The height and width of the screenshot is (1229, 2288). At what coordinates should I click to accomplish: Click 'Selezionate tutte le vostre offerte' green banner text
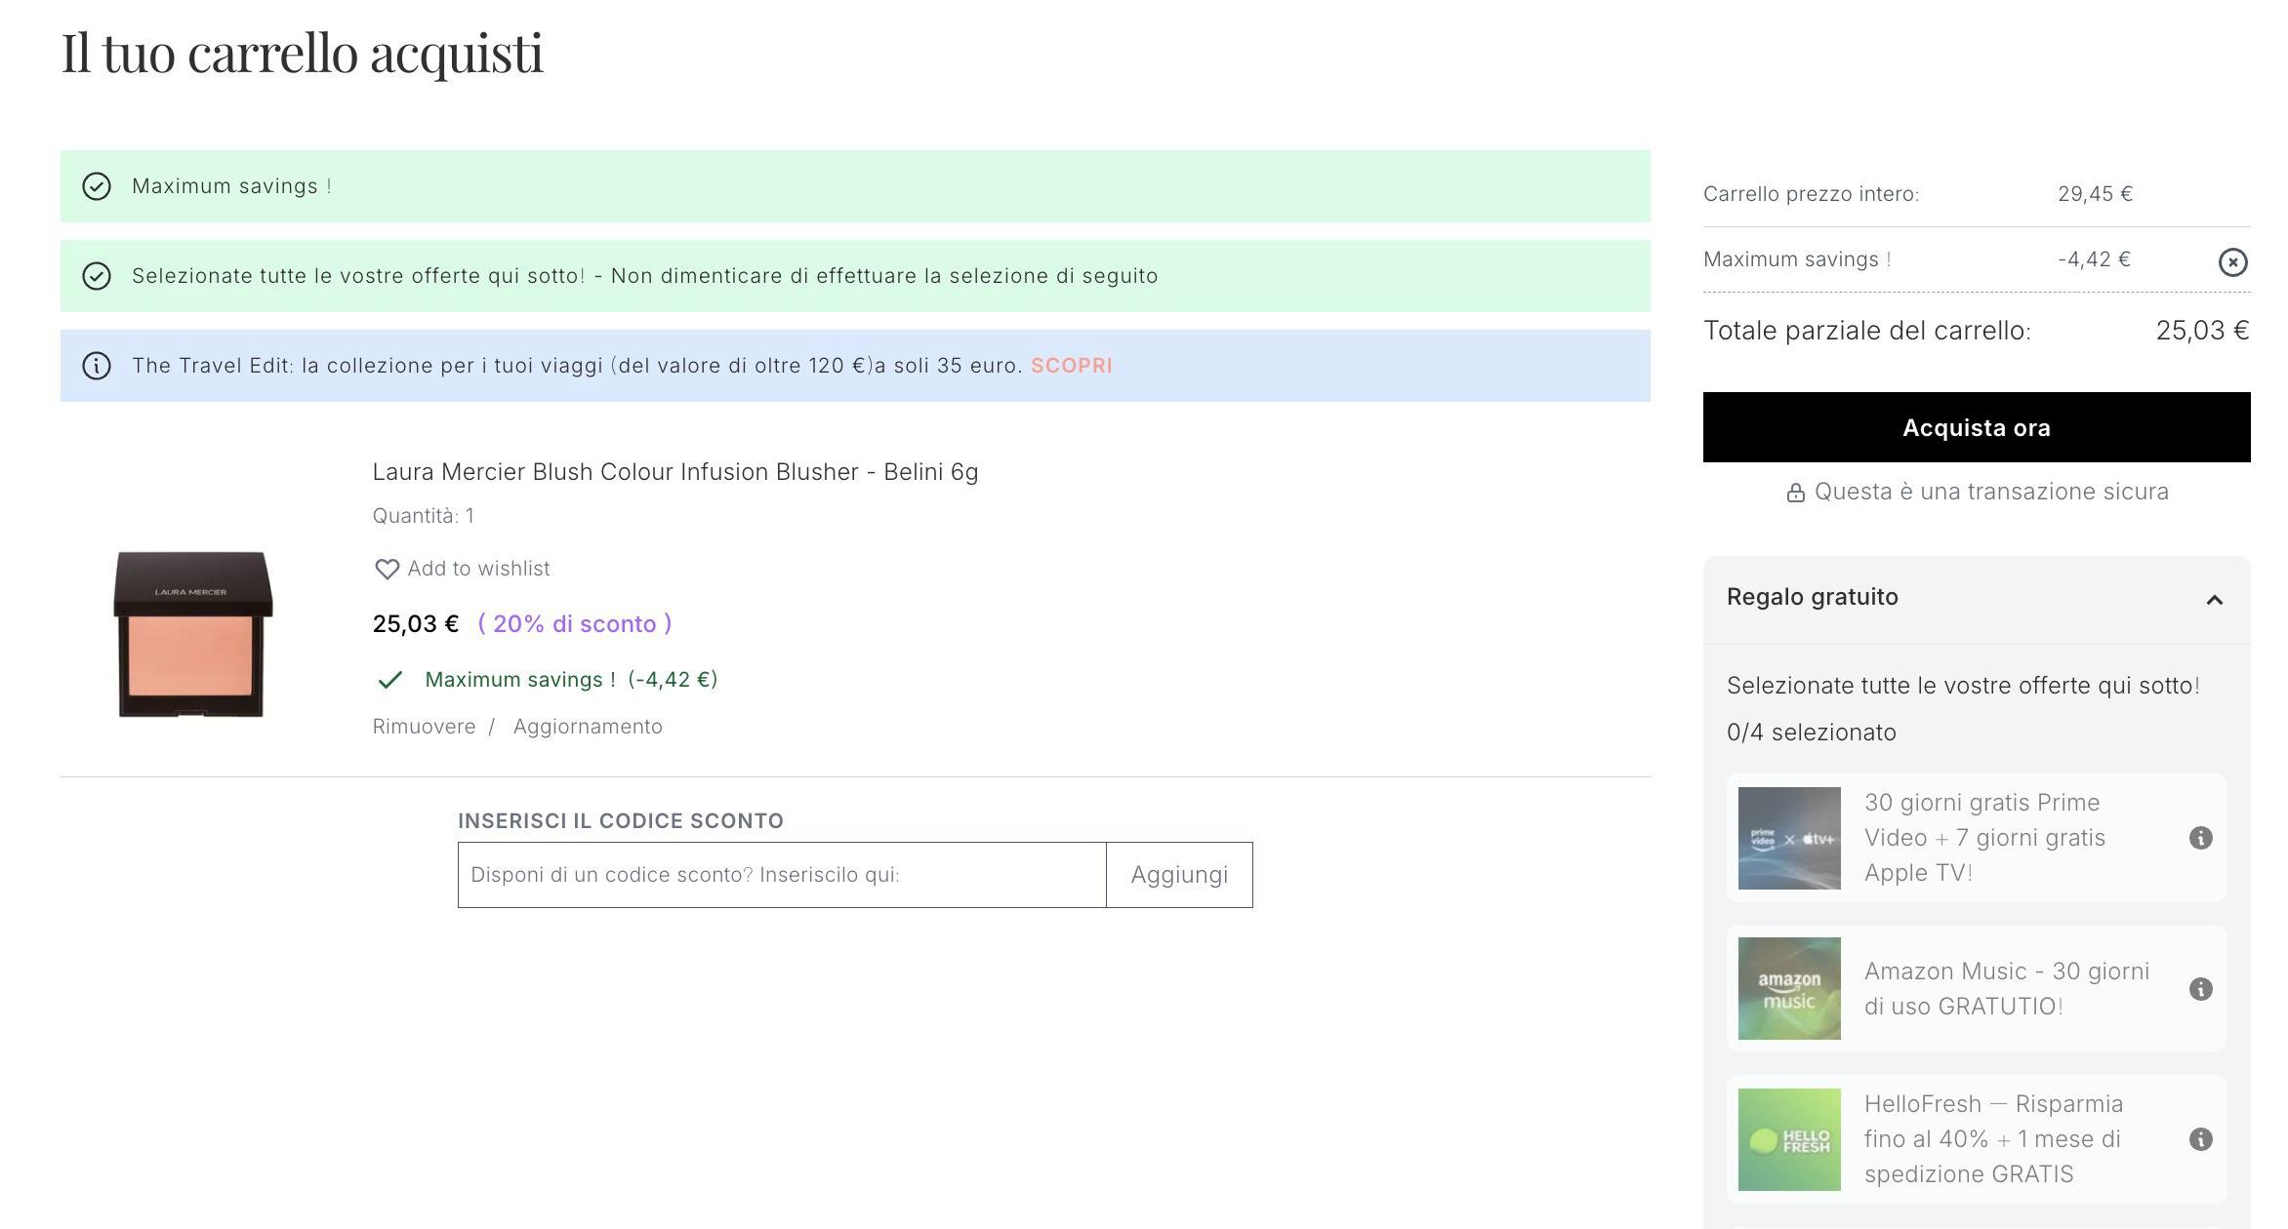pos(644,276)
